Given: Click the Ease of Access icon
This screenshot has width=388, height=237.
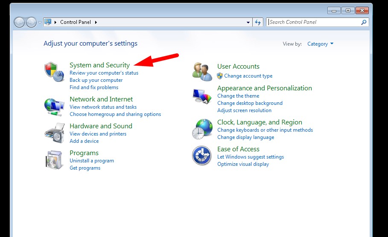Looking at the screenshot, I should pos(202,156).
